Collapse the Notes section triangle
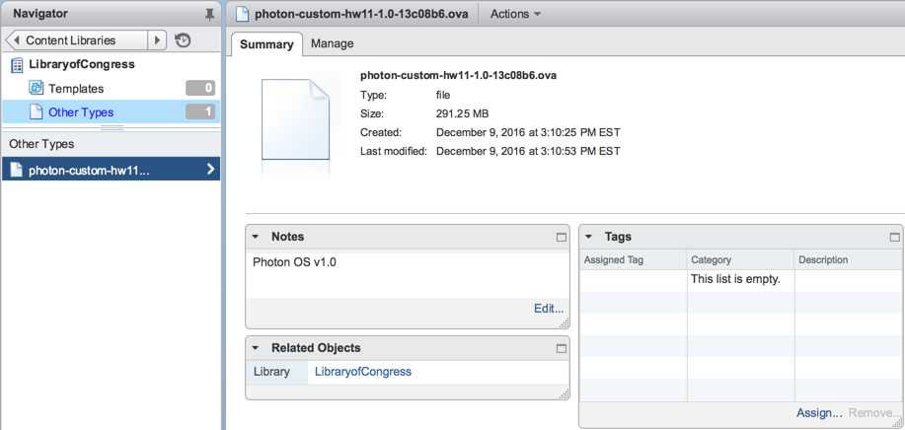This screenshot has width=905, height=430. (256, 238)
